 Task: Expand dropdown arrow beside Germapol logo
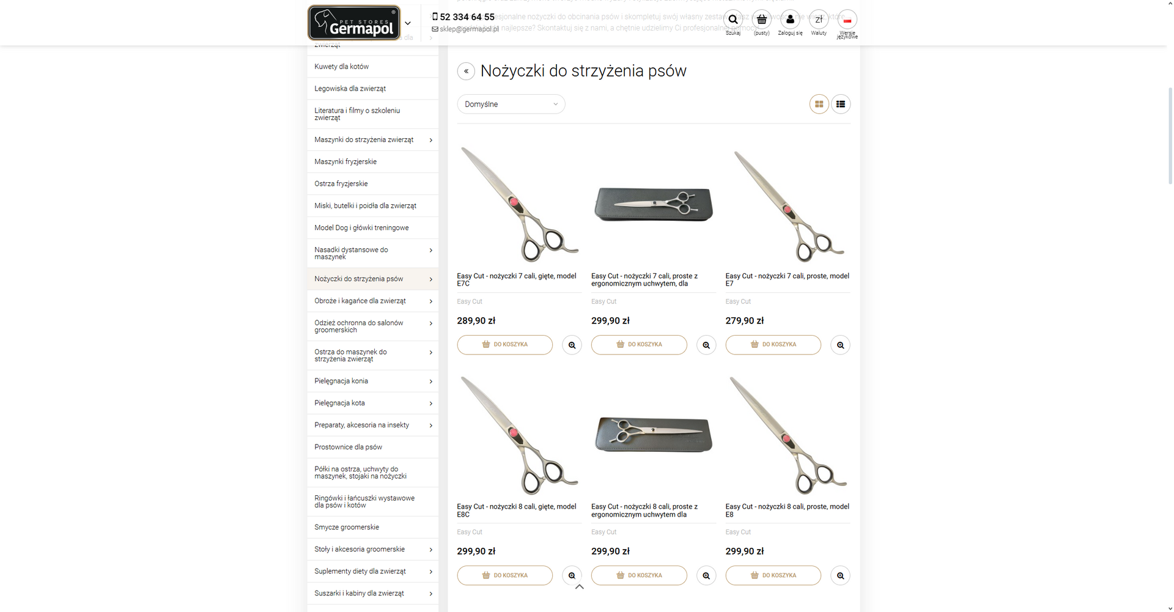click(408, 23)
